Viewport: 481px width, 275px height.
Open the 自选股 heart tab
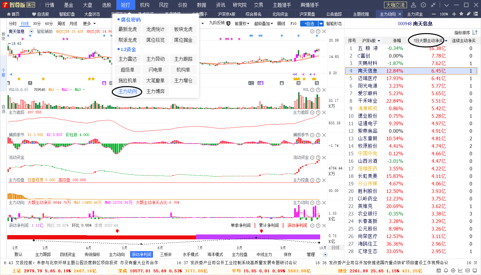click(40, 14)
